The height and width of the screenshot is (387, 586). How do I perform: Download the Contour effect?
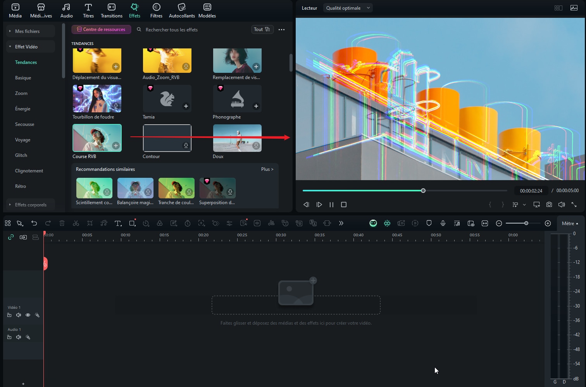(186, 145)
